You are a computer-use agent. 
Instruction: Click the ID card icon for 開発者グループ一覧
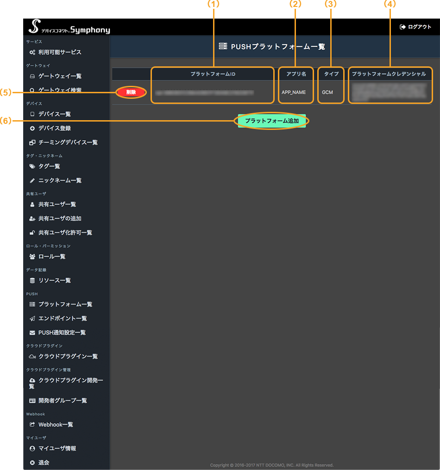[x=32, y=401]
